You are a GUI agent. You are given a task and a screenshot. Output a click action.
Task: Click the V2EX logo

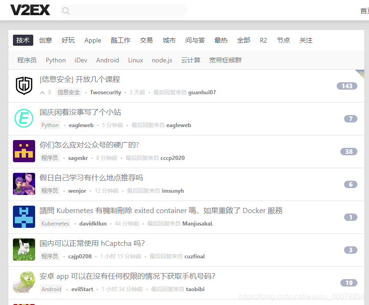point(30,10)
